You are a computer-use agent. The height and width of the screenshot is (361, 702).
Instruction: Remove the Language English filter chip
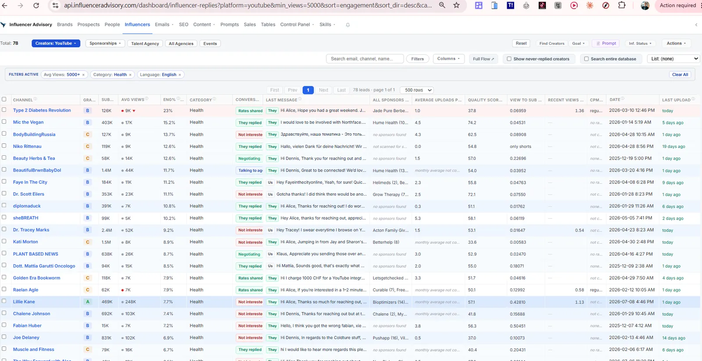pos(180,75)
